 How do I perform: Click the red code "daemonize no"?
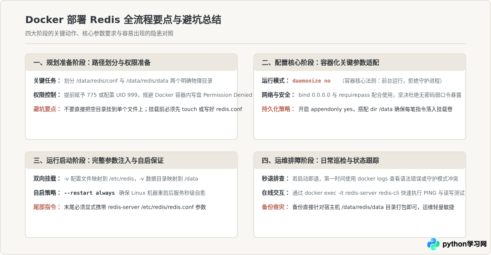pos(311,81)
